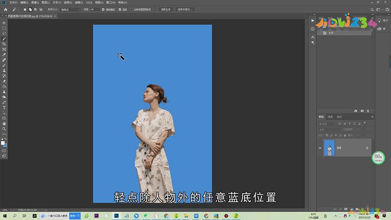Viewport: 391px width, 220px height.
Task: Open the extra tools ellipsis menu
Action: [x=4, y=134]
